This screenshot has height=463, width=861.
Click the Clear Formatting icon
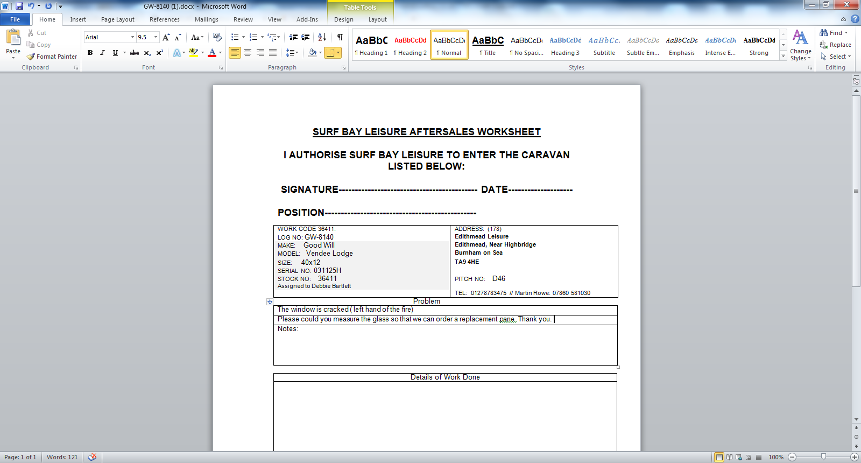tap(217, 37)
